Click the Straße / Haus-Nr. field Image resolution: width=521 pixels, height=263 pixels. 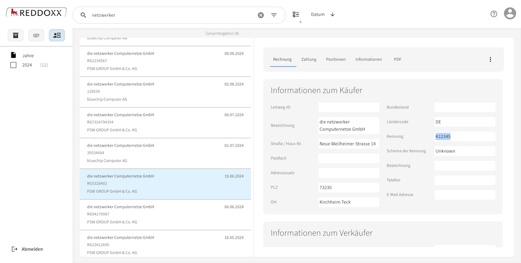(x=348, y=144)
